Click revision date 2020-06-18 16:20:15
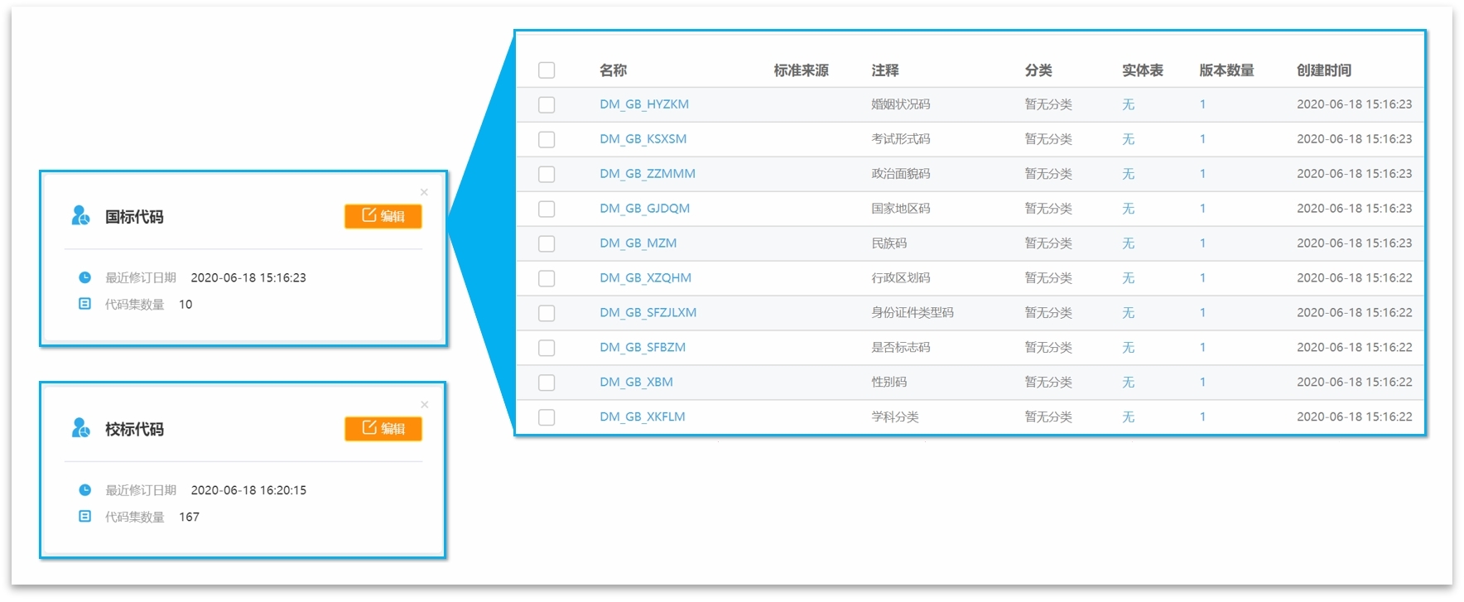 point(248,490)
